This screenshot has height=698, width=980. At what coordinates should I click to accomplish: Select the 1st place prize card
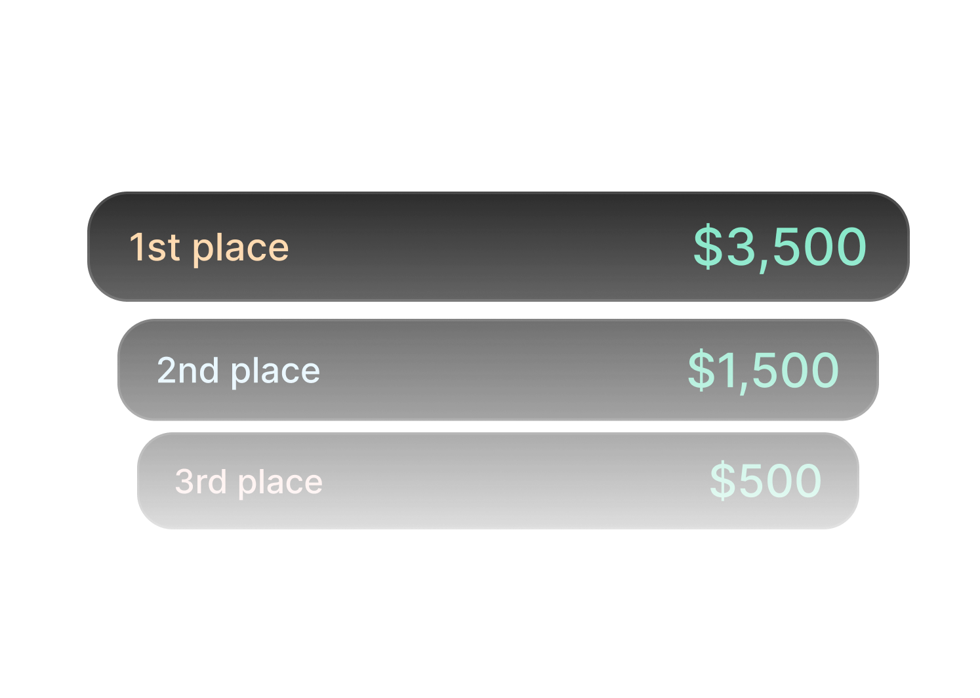pyautogui.click(x=498, y=247)
